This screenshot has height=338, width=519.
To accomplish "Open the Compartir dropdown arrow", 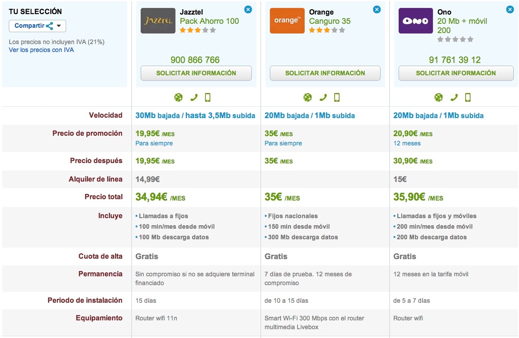I will coord(59,26).
